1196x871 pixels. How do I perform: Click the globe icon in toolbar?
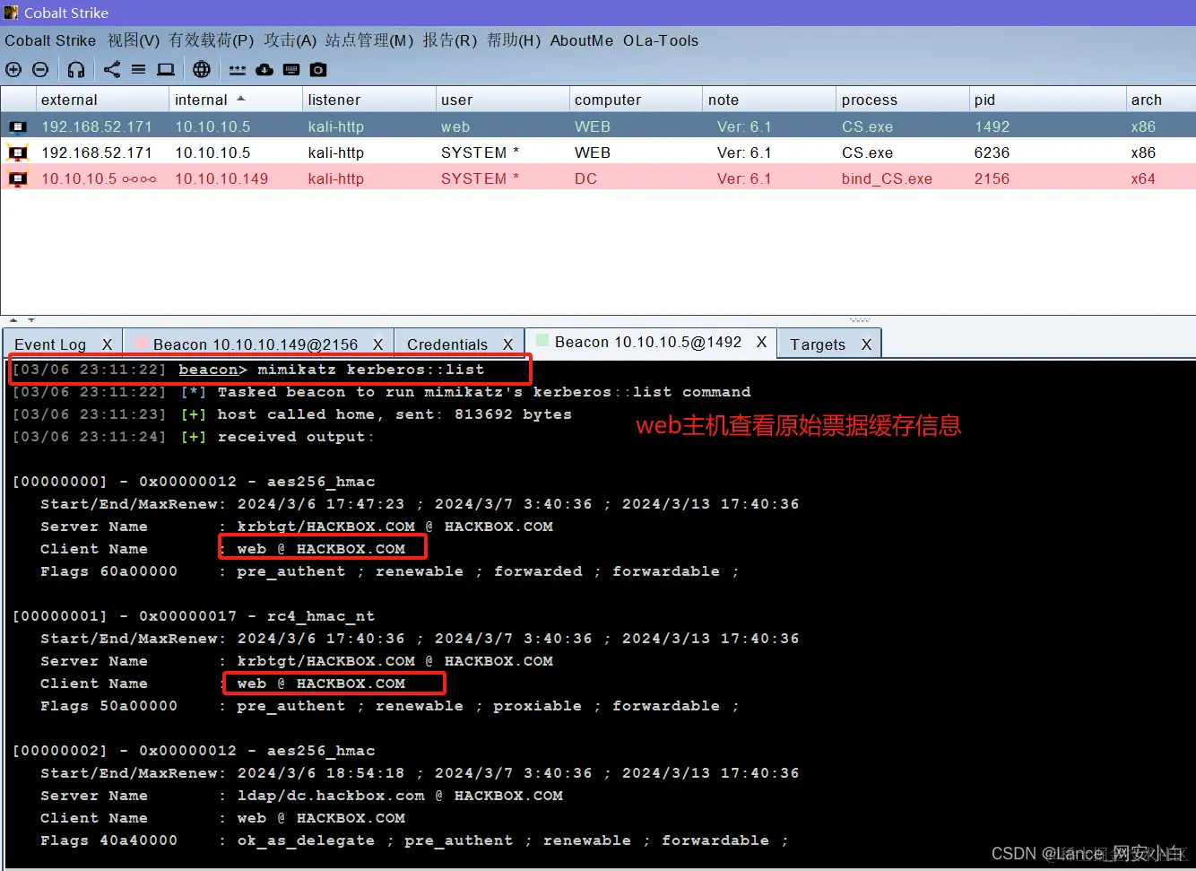(202, 69)
